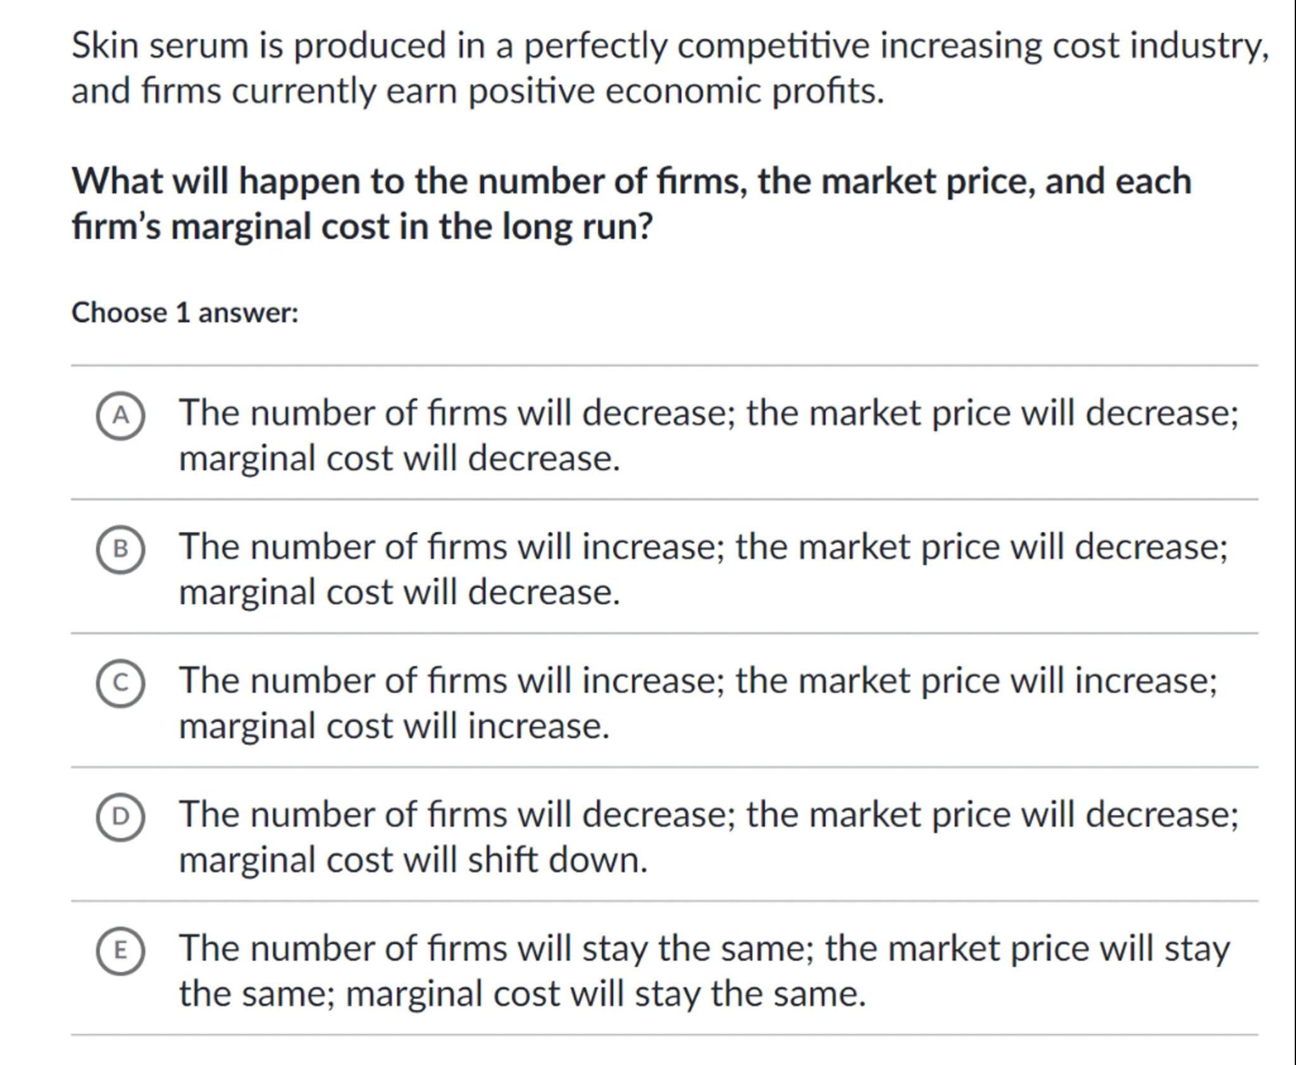
Task: Click the 'Choose 1 answer:' label
Action: click(x=185, y=313)
